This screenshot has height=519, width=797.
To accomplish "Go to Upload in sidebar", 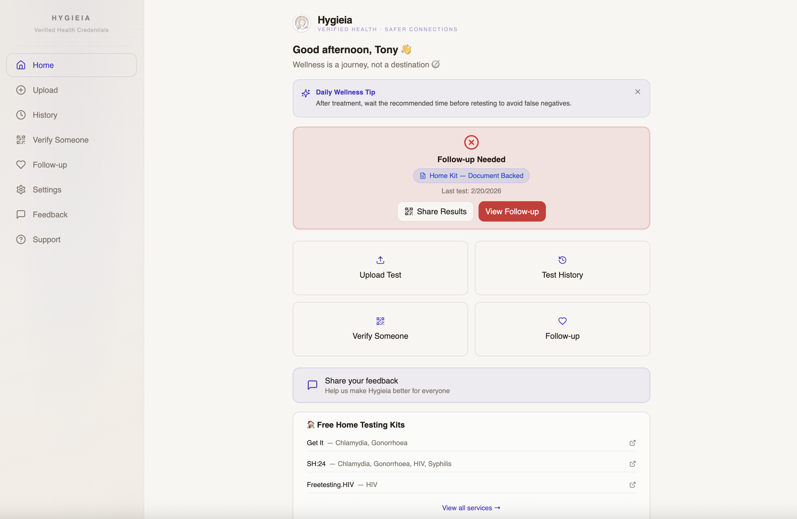I will click(x=45, y=90).
